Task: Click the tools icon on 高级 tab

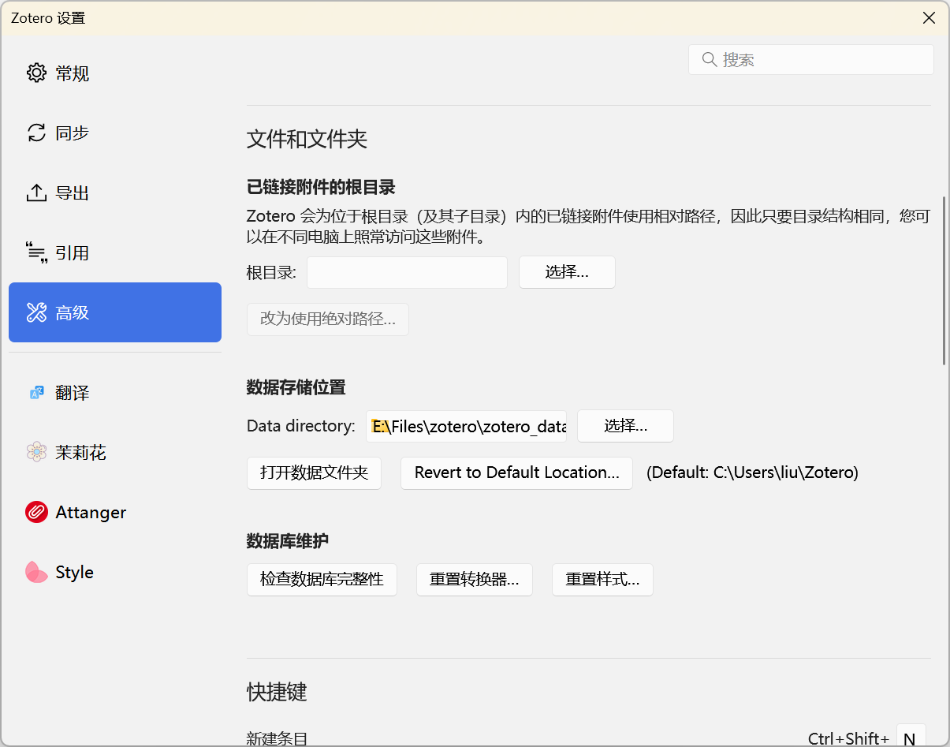Action: click(x=36, y=312)
